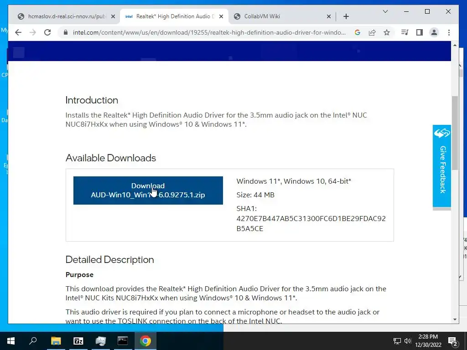Bookmark this page with the star icon

pos(387,32)
